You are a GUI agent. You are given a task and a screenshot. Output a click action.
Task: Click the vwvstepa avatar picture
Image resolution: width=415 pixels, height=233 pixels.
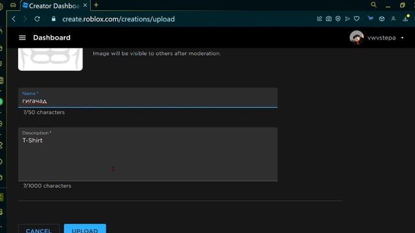click(x=357, y=38)
